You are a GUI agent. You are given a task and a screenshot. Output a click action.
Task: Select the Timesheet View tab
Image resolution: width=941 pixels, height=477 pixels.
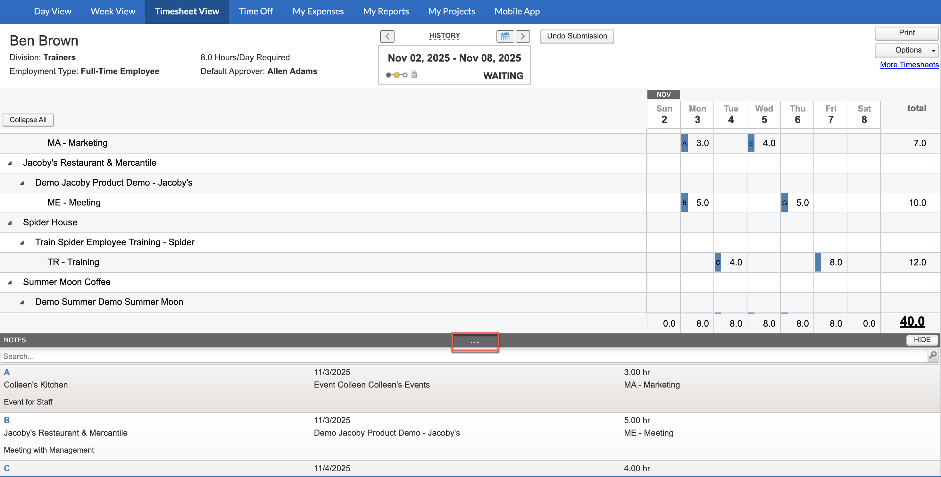coord(187,11)
